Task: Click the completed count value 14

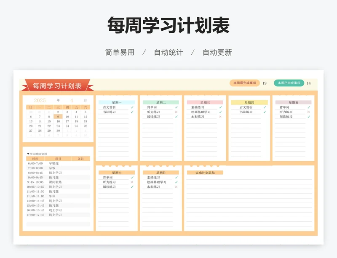Action: coord(309,83)
